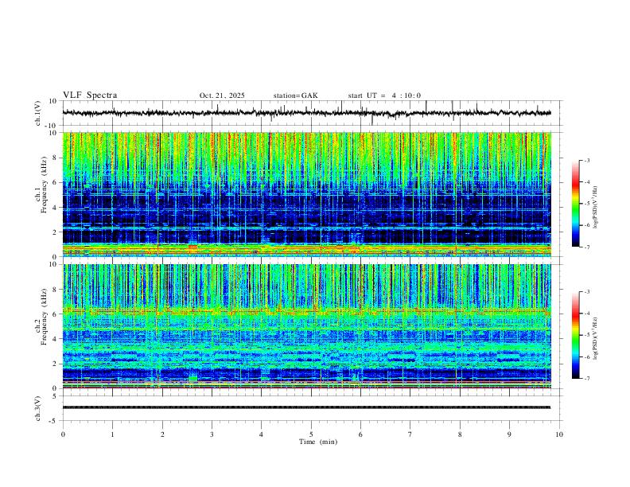Click the "Time (min)" axis label

(318, 442)
